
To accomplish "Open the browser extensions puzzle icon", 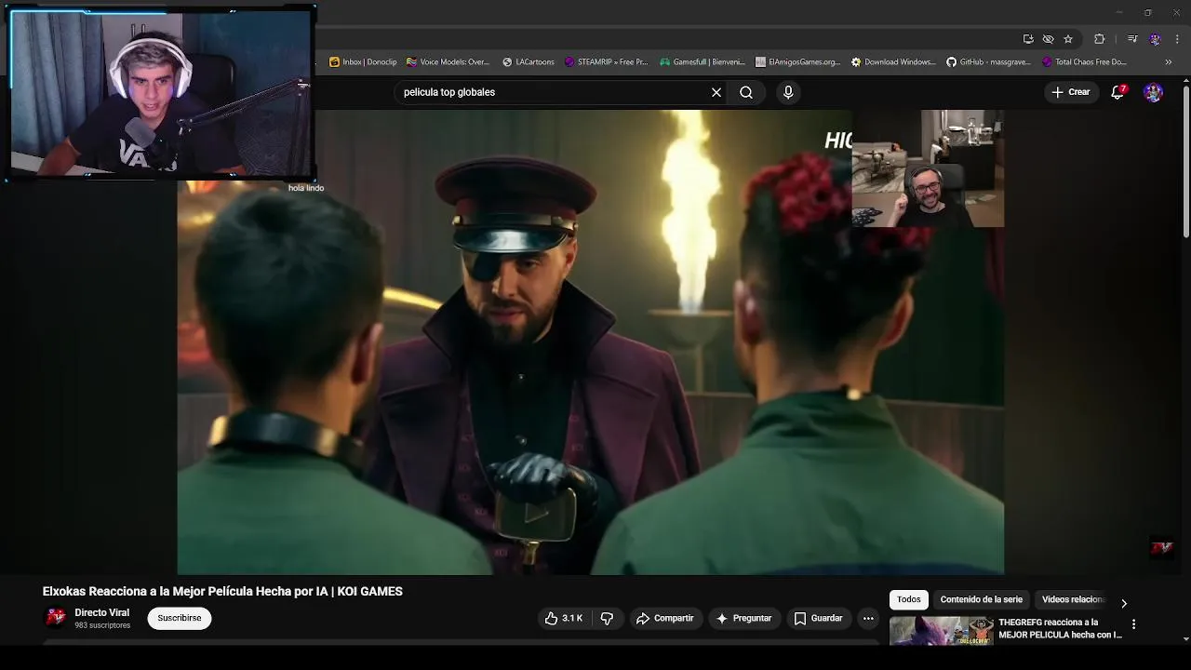I will pyautogui.click(x=1100, y=39).
